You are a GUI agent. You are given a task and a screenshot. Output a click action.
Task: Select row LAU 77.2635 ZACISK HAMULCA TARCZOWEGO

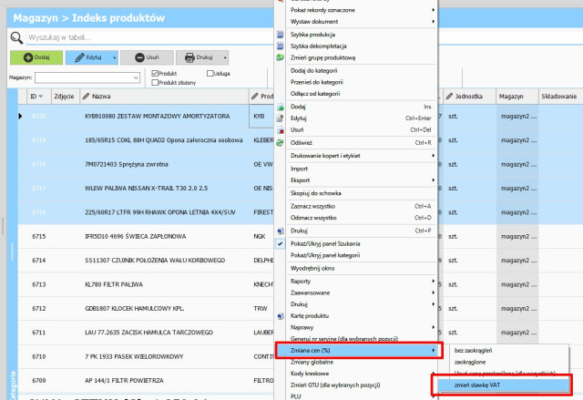[x=146, y=333]
